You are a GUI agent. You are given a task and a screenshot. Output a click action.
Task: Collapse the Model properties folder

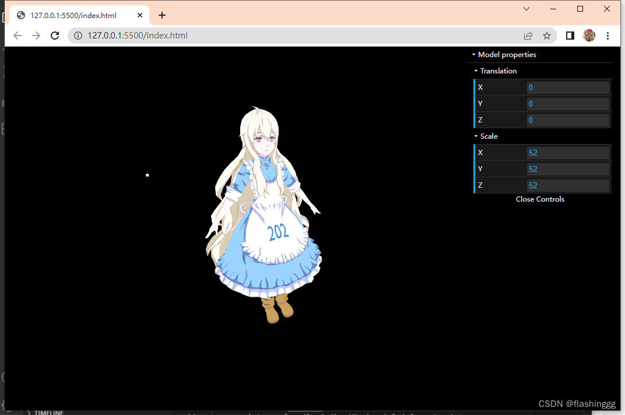coord(540,55)
